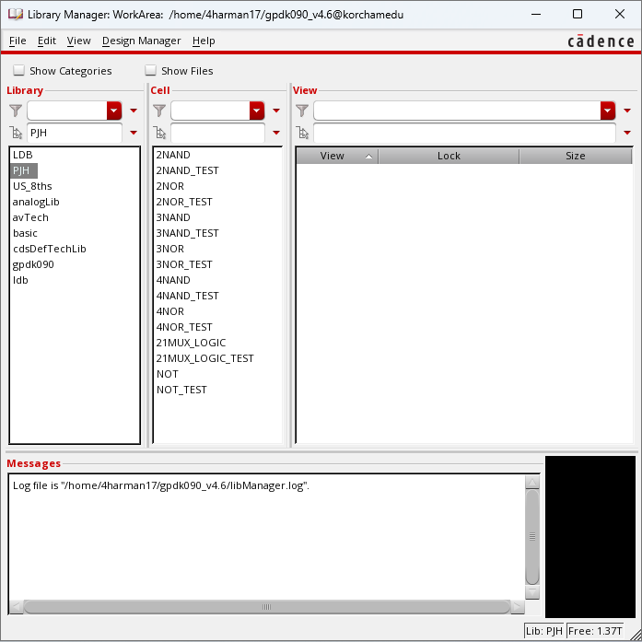Screen dimensions: 642x642
Task: Select the 3NAND cell
Action: pyautogui.click(x=173, y=217)
